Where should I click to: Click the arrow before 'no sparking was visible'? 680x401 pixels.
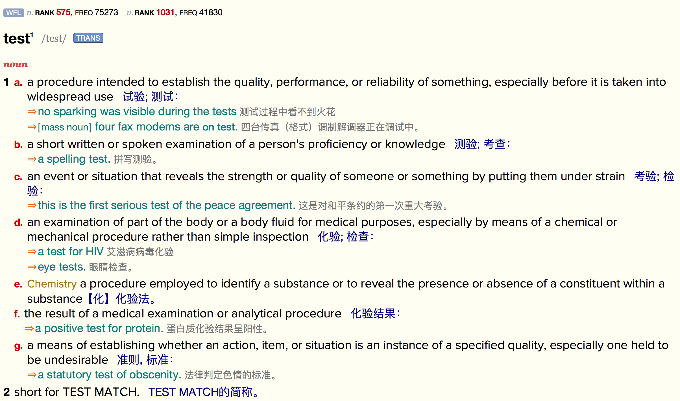tap(32, 112)
